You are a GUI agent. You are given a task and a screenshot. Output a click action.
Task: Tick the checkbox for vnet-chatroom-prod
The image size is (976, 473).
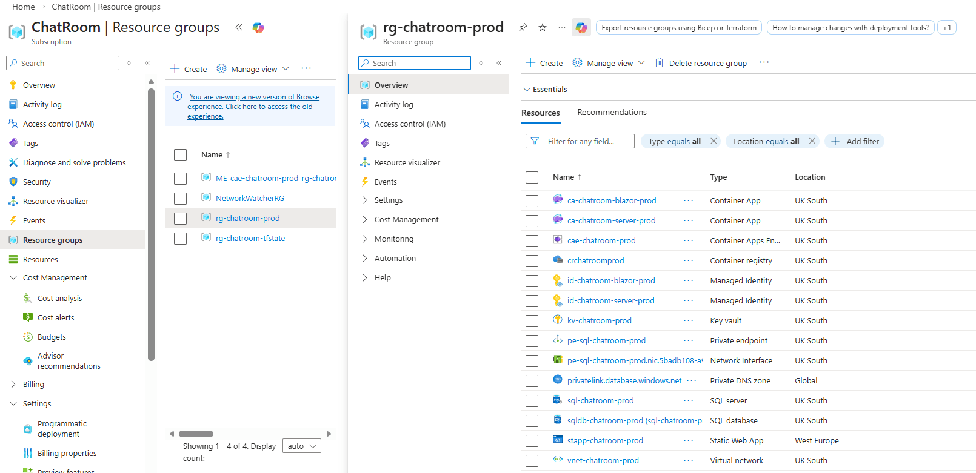click(x=532, y=461)
